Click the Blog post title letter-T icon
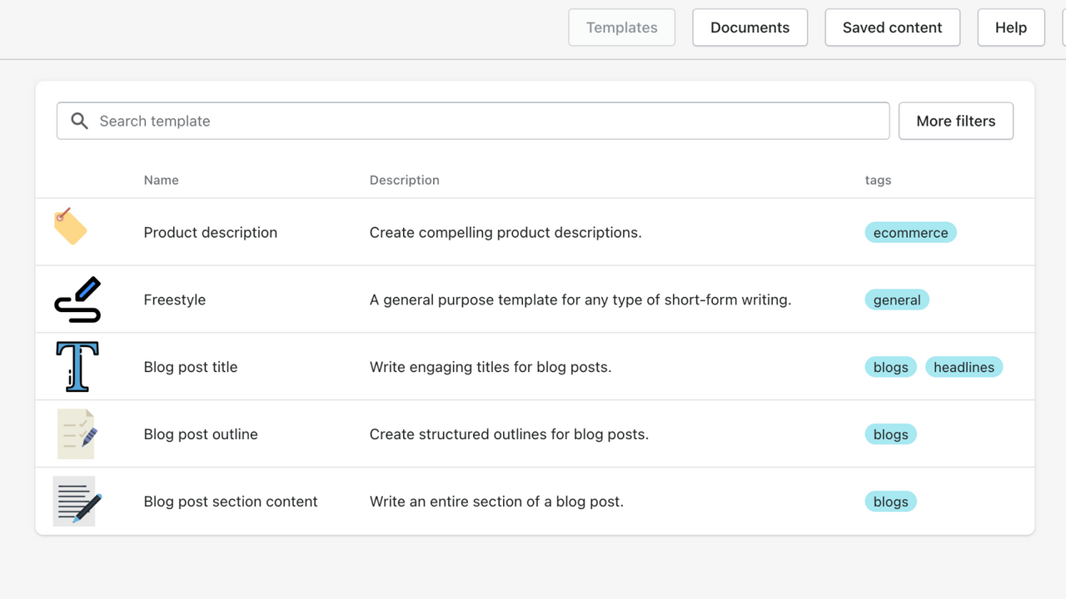The height and width of the screenshot is (599, 1066). pyautogui.click(x=77, y=366)
